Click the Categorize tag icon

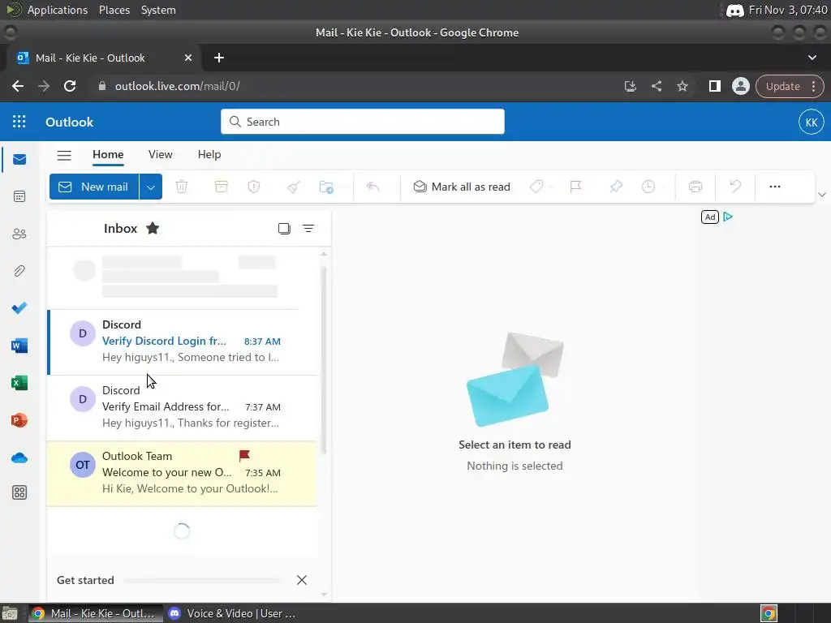pyautogui.click(x=536, y=187)
